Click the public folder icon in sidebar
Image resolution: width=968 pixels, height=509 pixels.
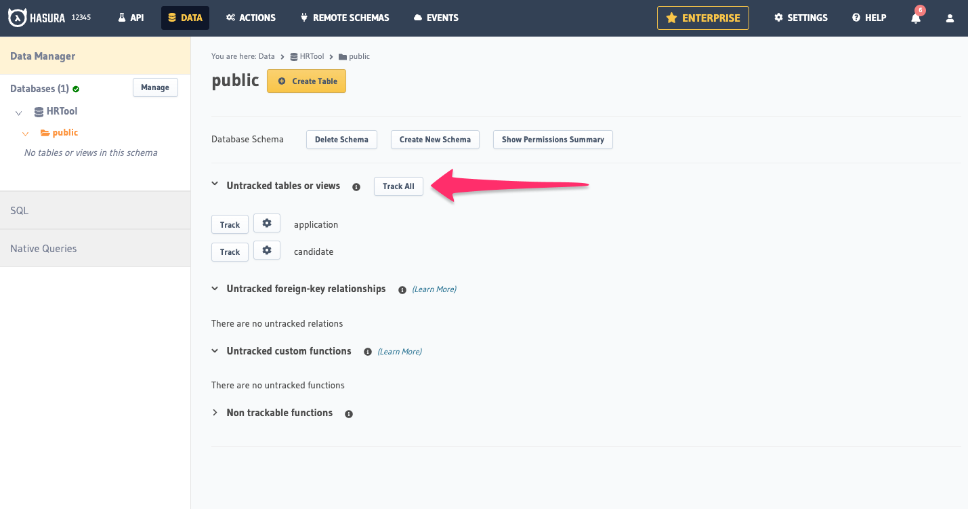45,133
